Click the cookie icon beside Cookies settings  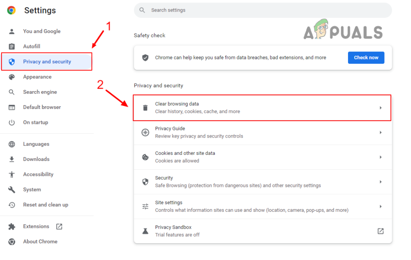(145, 157)
